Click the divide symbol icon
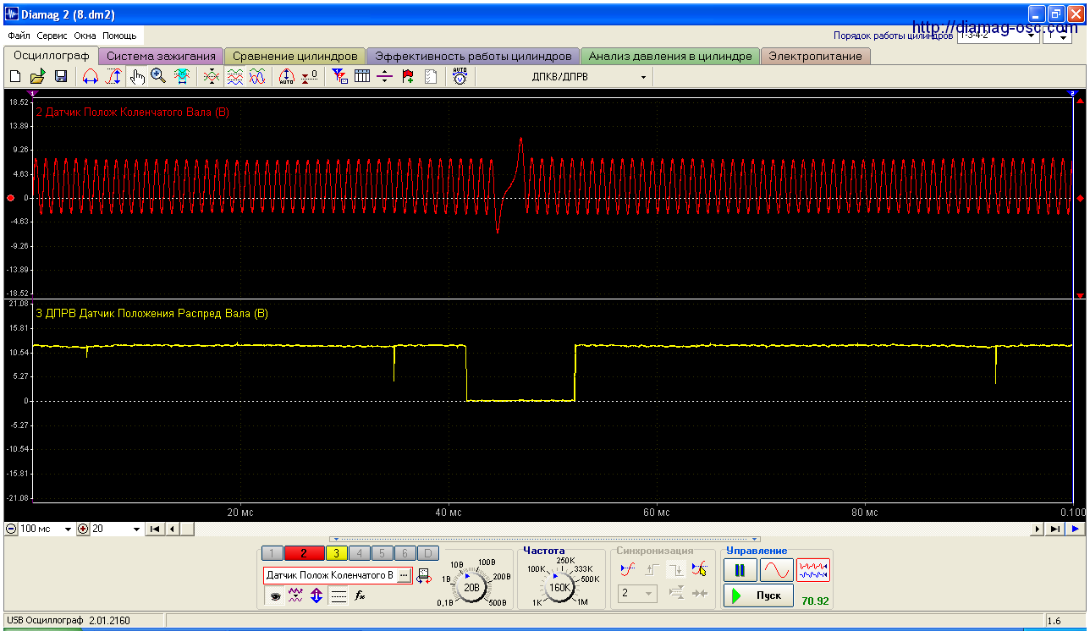Screen dimensions: 1090x631 (385, 76)
